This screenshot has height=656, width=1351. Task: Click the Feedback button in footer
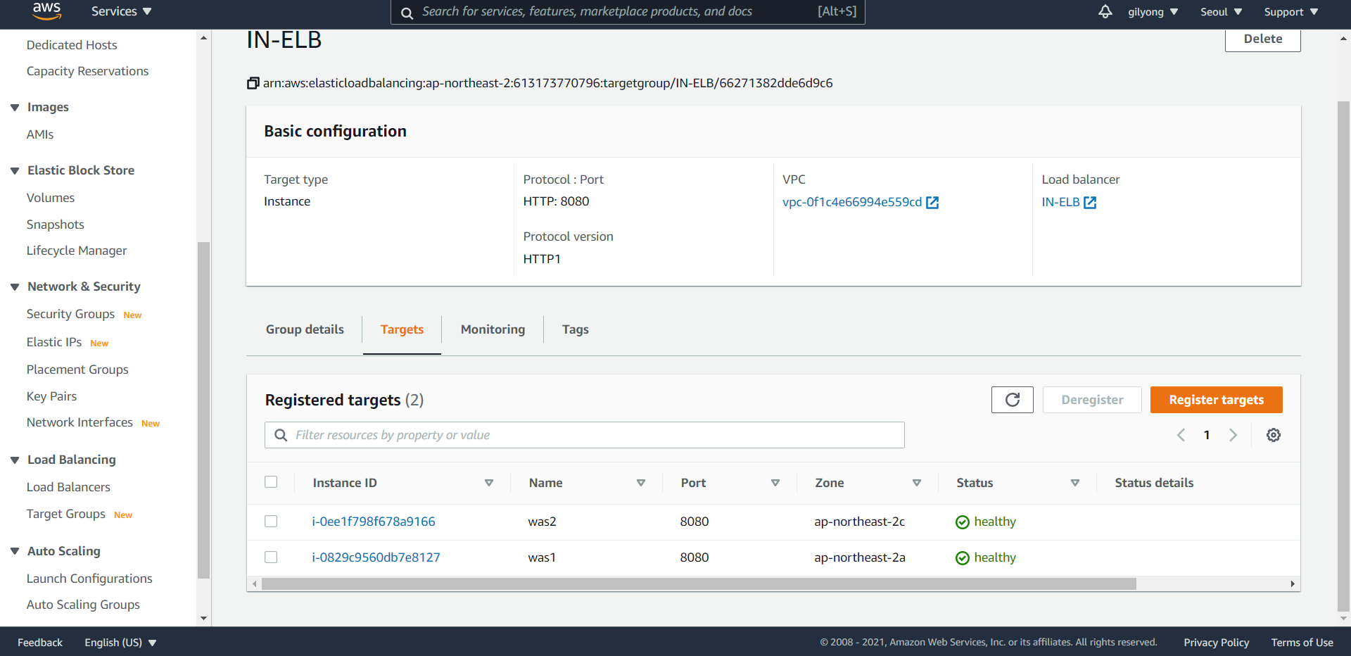40,643
